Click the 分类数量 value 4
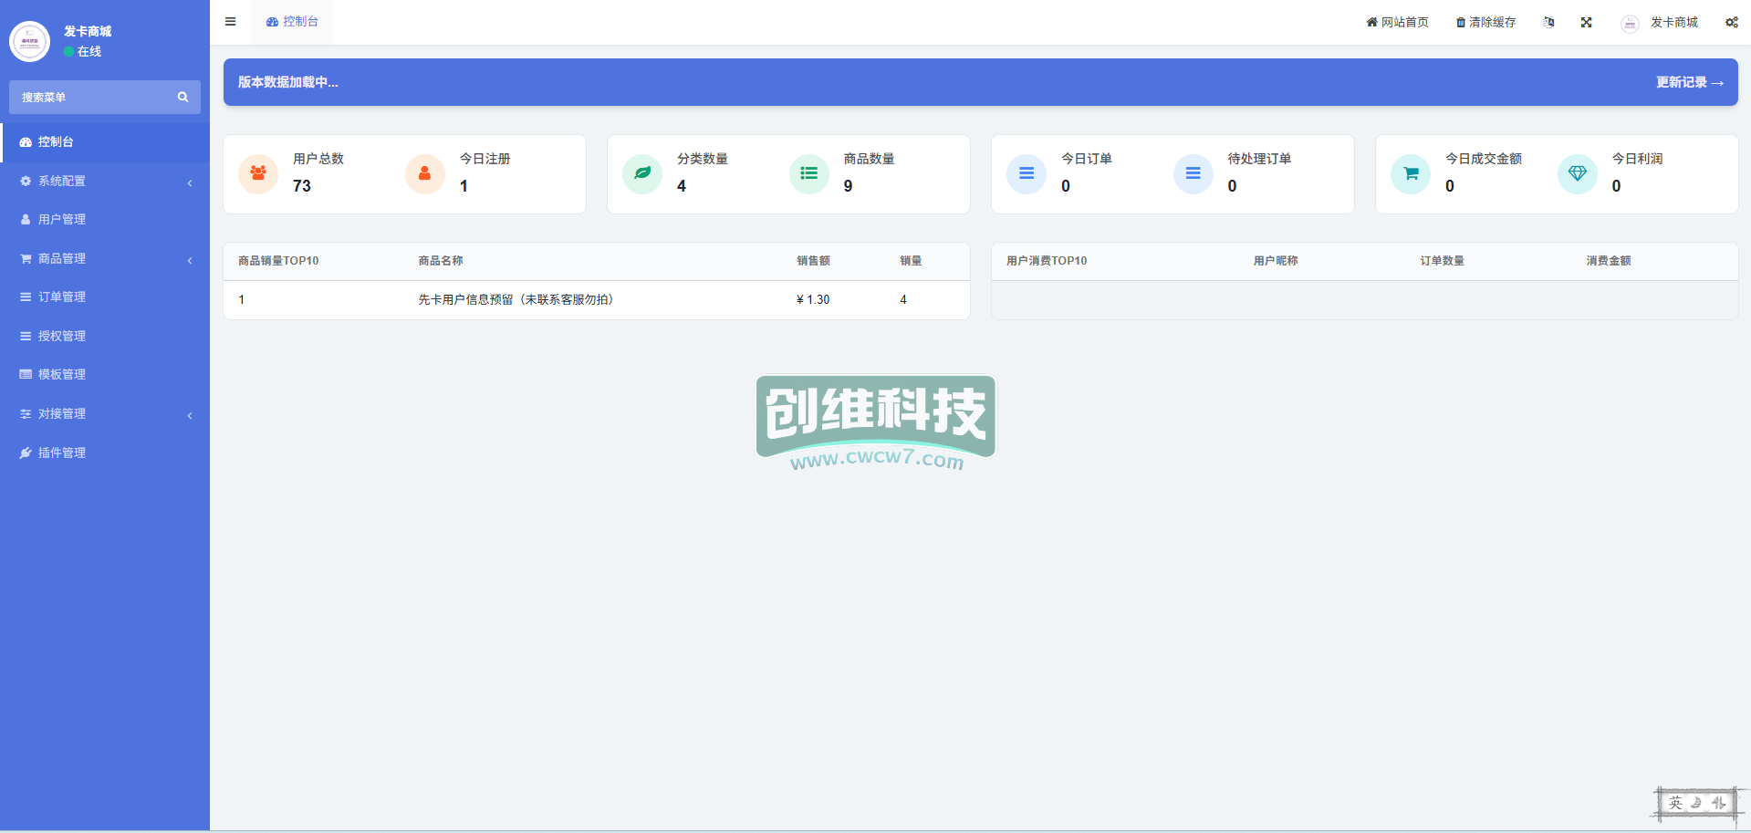1751x833 pixels. [x=682, y=186]
